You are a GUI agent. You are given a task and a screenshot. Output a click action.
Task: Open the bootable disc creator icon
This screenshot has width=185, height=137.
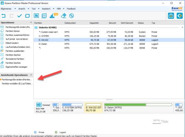click(71, 16)
